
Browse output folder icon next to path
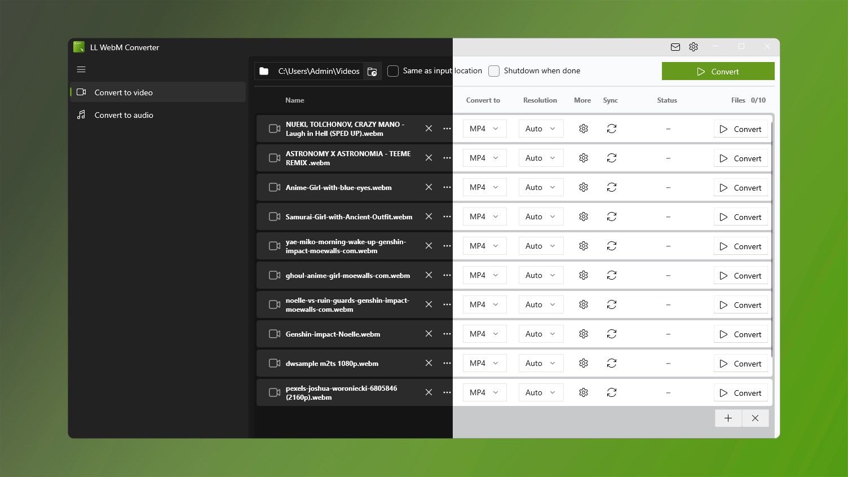(x=372, y=71)
